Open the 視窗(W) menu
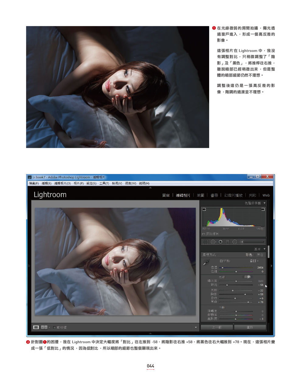Viewport: 304px width, 376px height. point(131,183)
